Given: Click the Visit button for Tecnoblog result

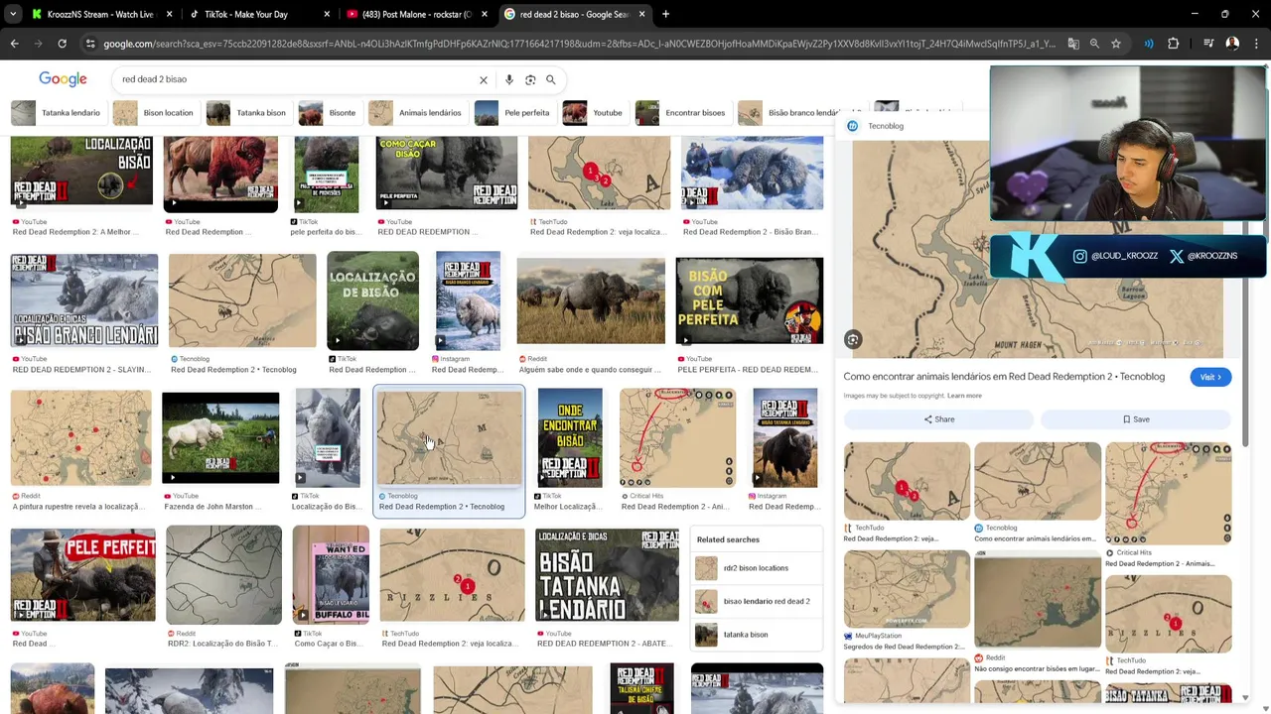Looking at the screenshot, I should click(1210, 377).
